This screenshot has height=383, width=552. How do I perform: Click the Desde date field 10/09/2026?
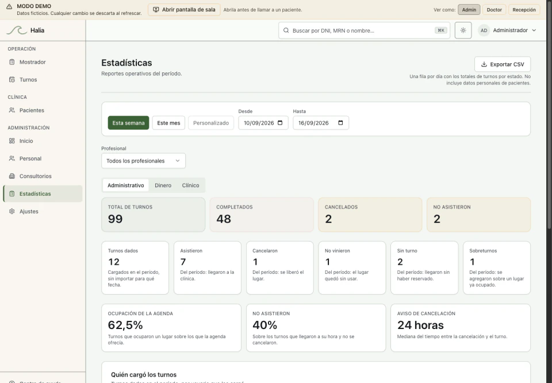(x=263, y=123)
